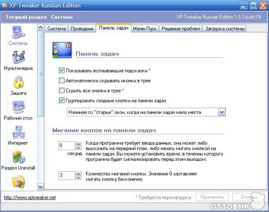Click the combo box with Начиная со старых окон
269x212 pixels.
coord(146,112)
